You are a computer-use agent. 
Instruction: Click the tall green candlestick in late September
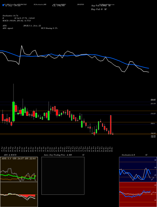pos(14,111)
